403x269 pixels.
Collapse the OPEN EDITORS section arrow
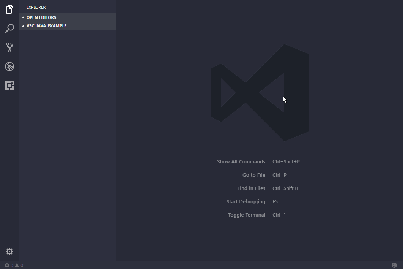pyautogui.click(x=23, y=17)
